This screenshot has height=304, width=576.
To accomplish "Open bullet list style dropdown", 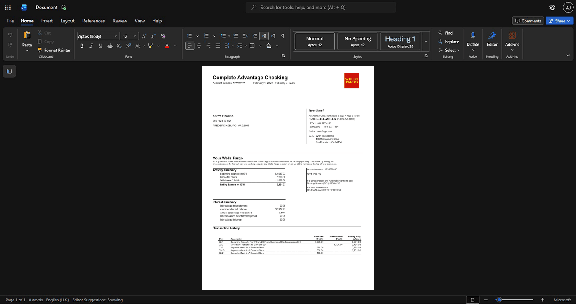I will tap(197, 36).
